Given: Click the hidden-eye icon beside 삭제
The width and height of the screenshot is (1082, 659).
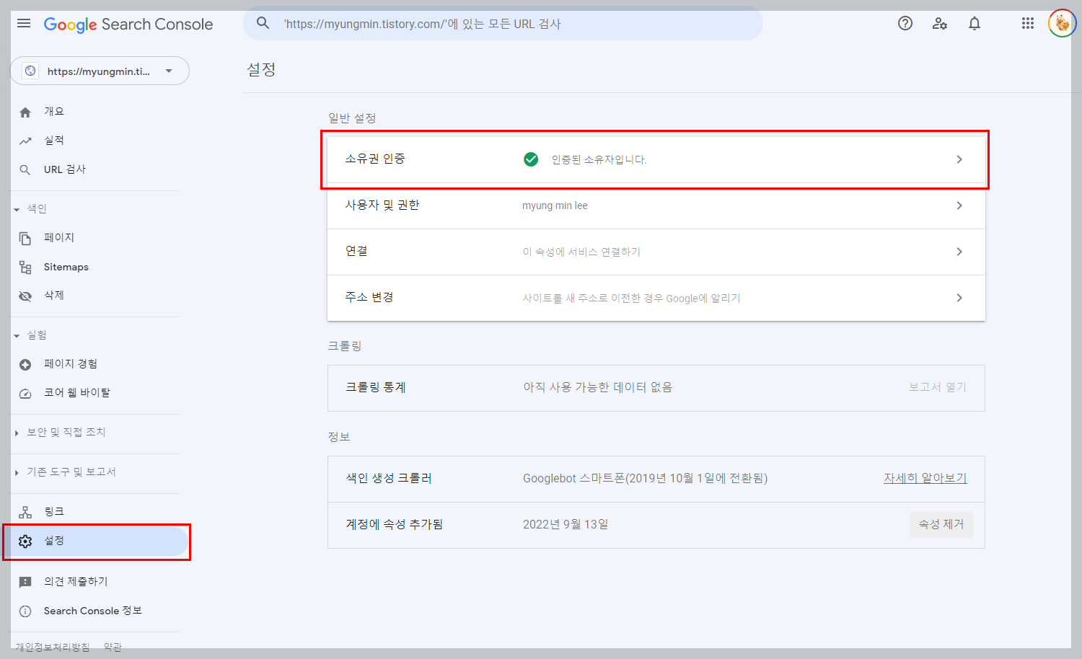Looking at the screenshot, I should [x=25, y=296].
